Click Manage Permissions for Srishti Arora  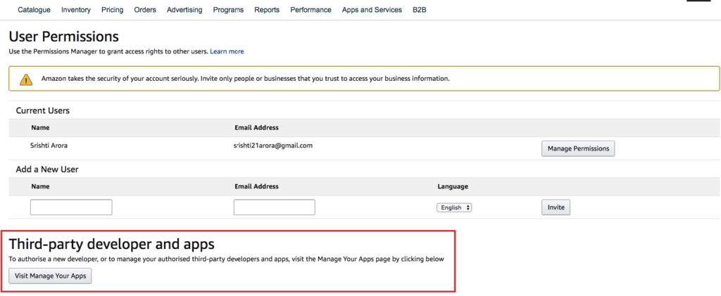pyautogui.click(x=578, y=148)
